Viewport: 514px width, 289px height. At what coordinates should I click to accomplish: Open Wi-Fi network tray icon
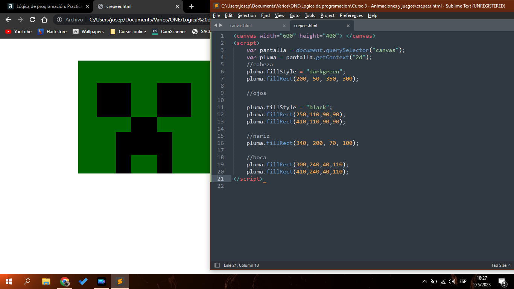coord(443,281)
